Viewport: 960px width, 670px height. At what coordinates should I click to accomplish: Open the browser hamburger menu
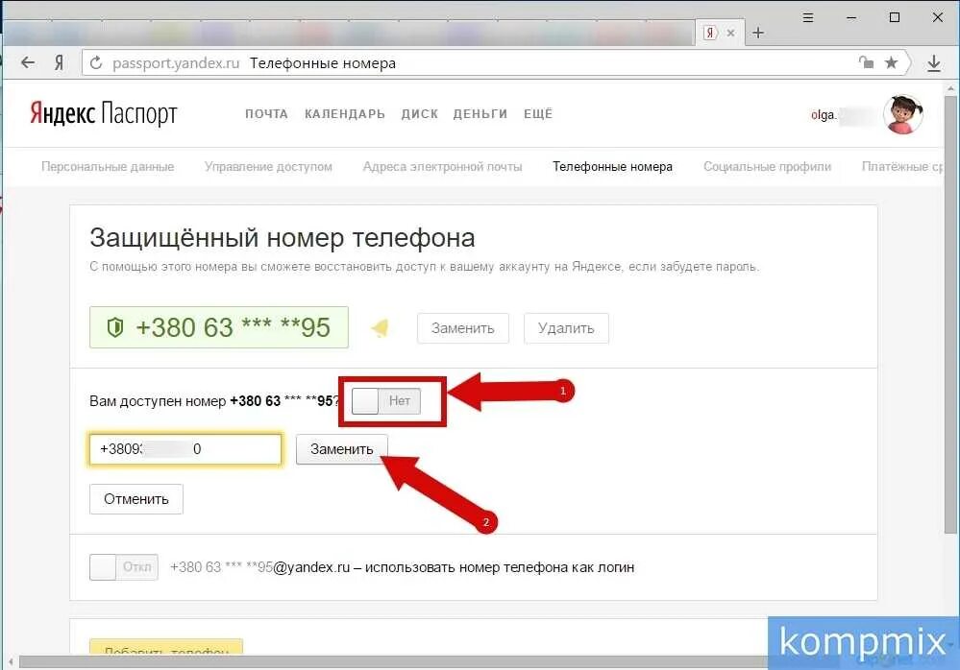pyautogui.click(x=807, y=16)
